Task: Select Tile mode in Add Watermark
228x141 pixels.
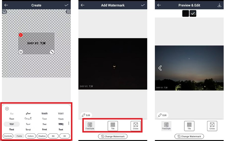Action: (x=113, y=126)
